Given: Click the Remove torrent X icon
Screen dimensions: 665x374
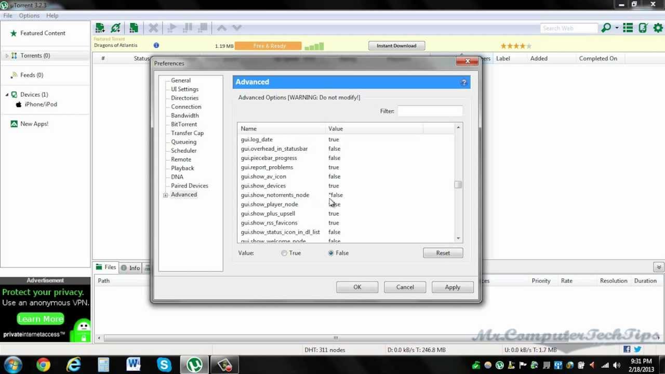Looking at the screenshot, I should pyautogui.click(x=153, y=28).
